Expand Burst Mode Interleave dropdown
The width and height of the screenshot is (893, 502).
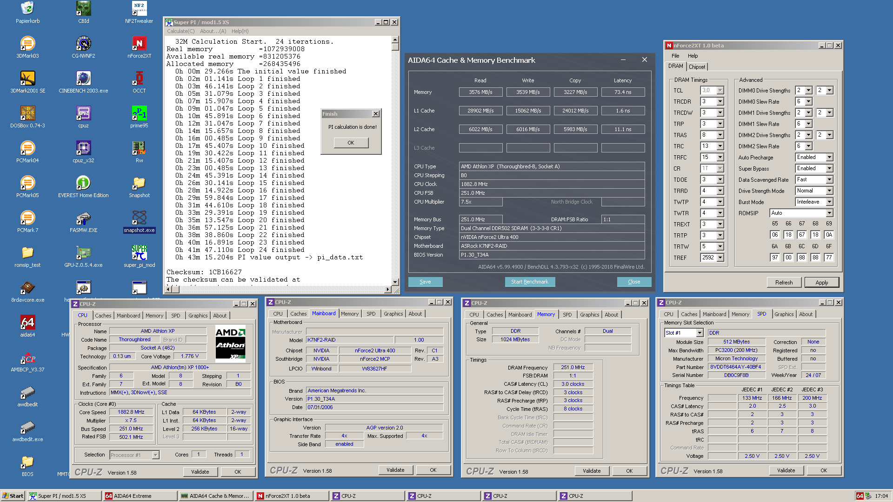(x=829, y=202)
